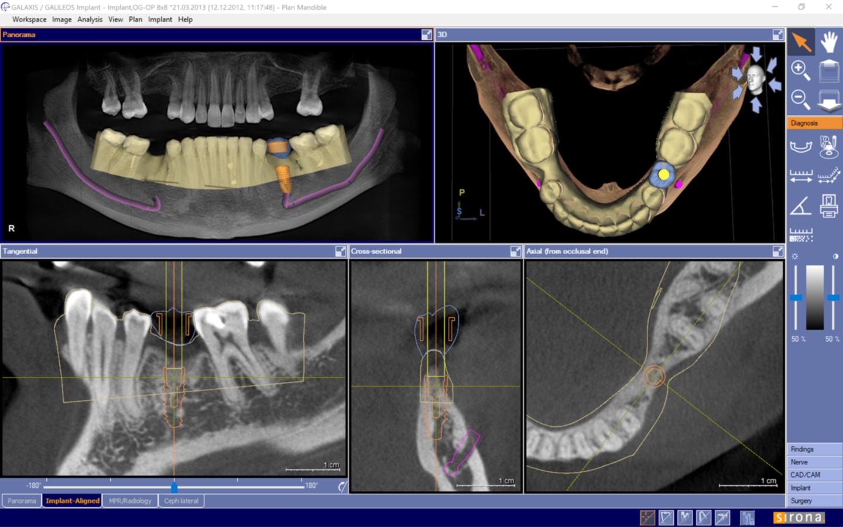
Task: Click the contrast half-circle icon
Action: 835,256
